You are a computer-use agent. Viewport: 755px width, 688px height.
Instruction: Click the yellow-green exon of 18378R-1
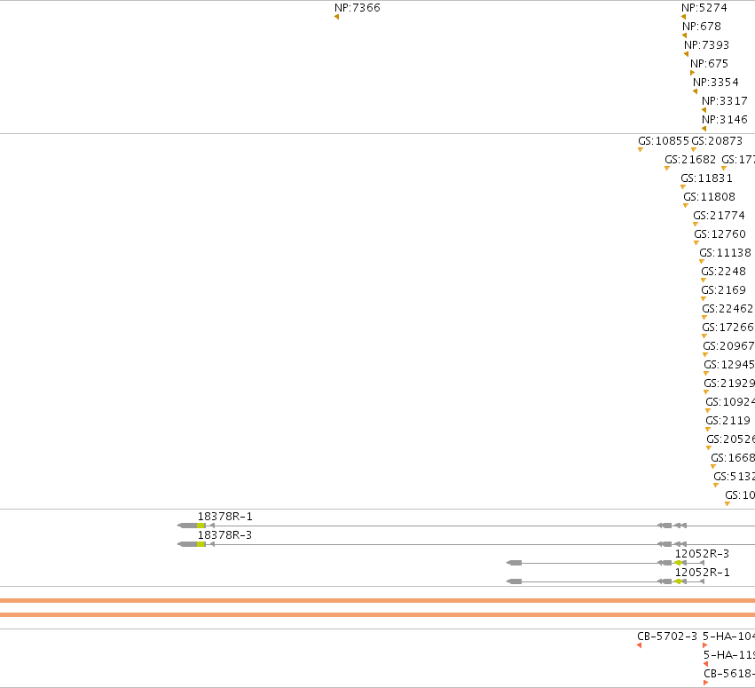(x=201, y=526)
